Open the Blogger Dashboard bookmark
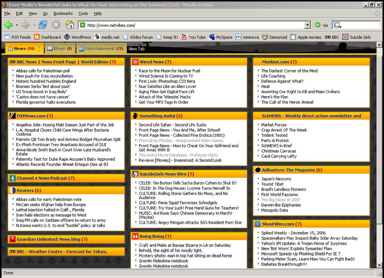Screen dimensions: 384x278 click(48, 37)
